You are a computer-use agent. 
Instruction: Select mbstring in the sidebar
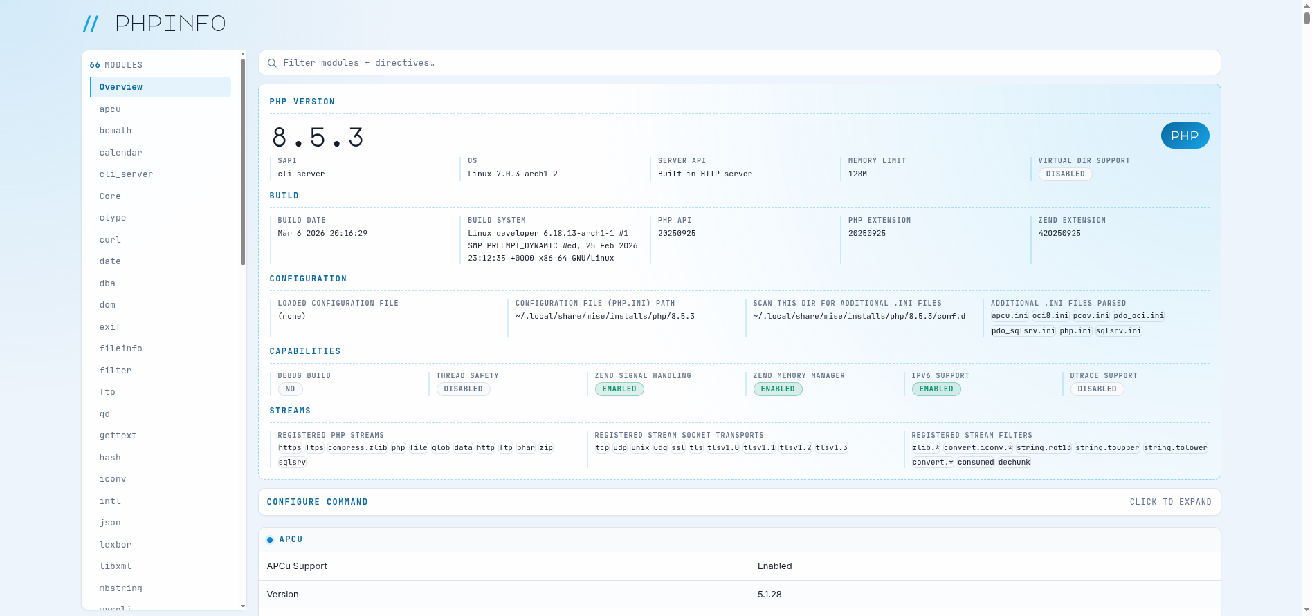[161, 588]
